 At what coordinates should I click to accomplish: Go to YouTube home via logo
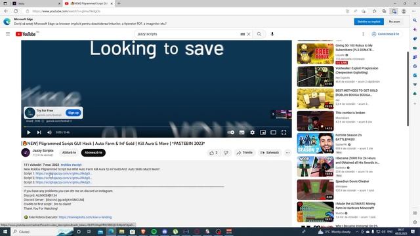pos(26,34)
